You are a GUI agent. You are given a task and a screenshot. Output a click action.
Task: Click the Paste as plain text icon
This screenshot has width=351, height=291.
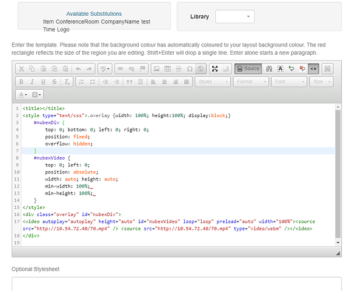pyautogui.click(x=54, y=69)
